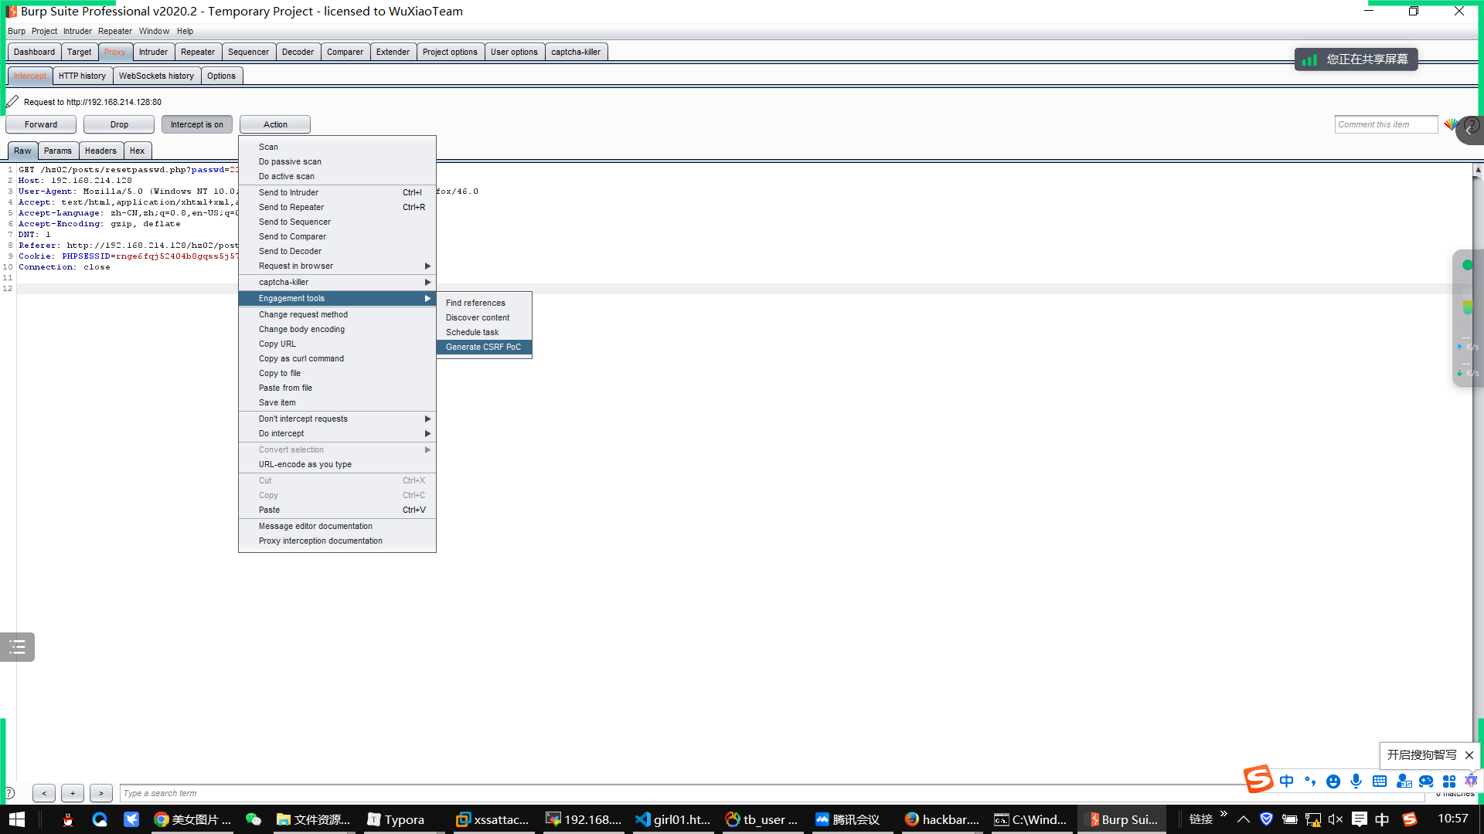Toggle Sogou punctuation mode icon
Screen dimensions: 1484x834
[x=1310, y=781]
